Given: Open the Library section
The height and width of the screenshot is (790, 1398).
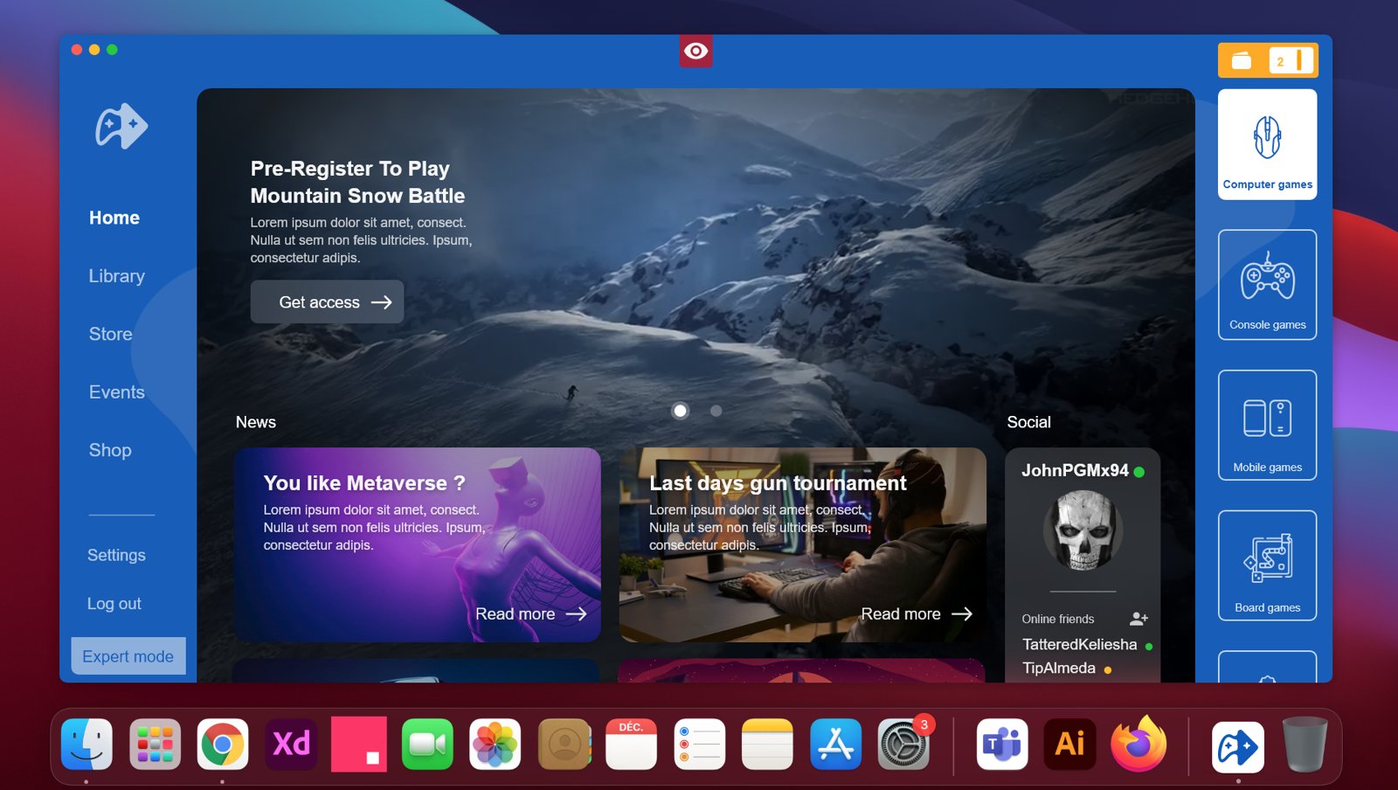Looking at the screenshot, I should (x=116, y=276).
